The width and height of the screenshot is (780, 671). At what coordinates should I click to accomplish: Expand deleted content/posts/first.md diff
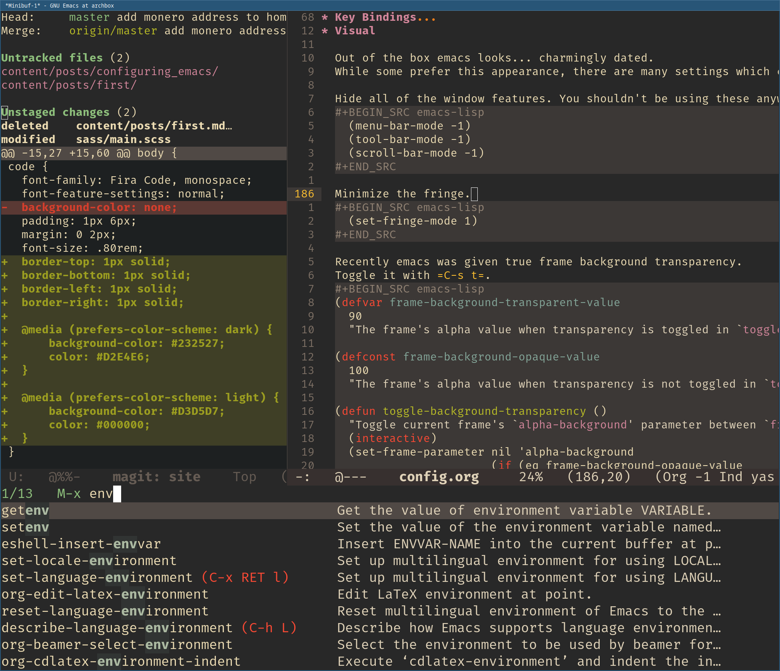117,126
